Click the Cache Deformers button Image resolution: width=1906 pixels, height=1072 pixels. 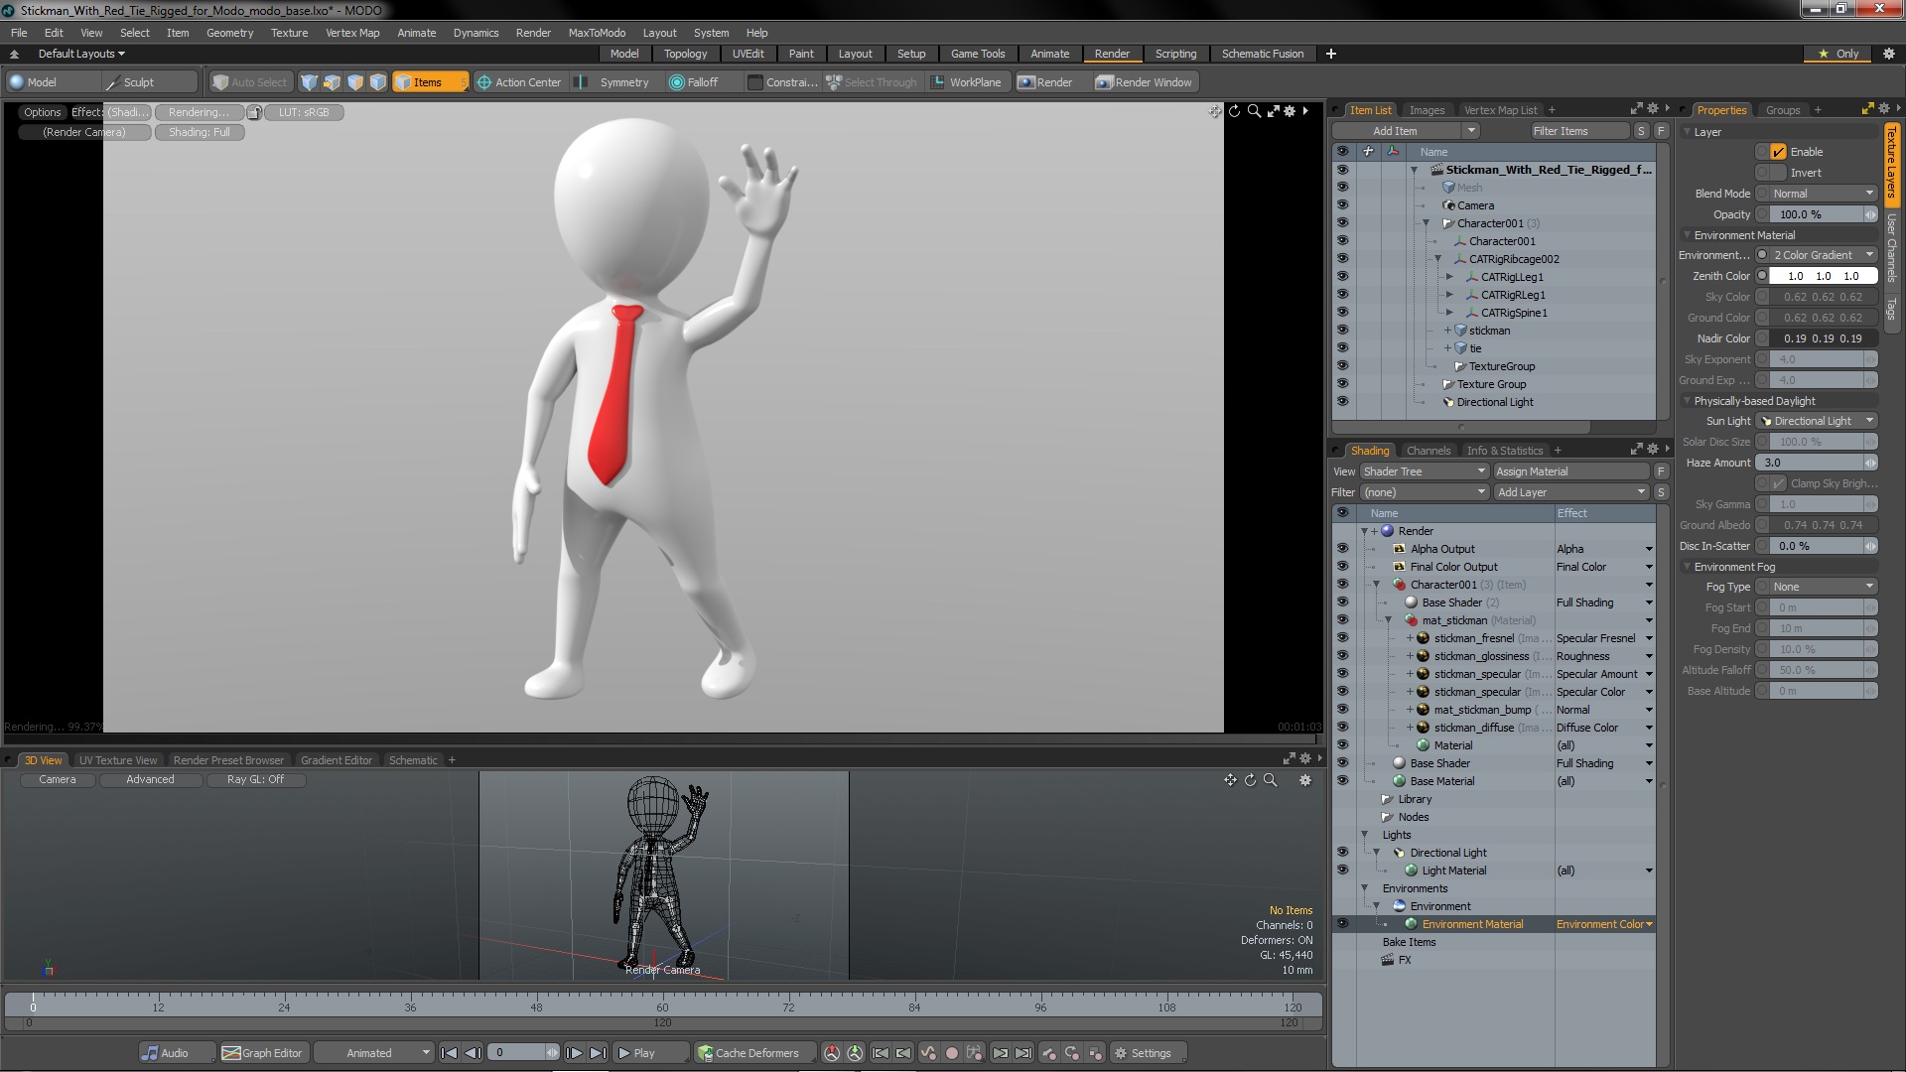(x=748, y=1053)
